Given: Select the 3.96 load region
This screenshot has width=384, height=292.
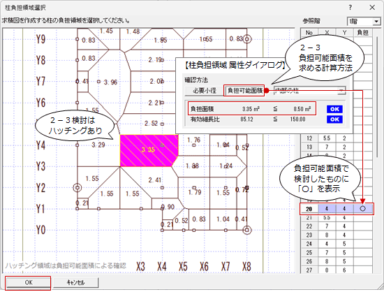Looking at the screenshot, I should pyautogui.click(x=110, y=82).
